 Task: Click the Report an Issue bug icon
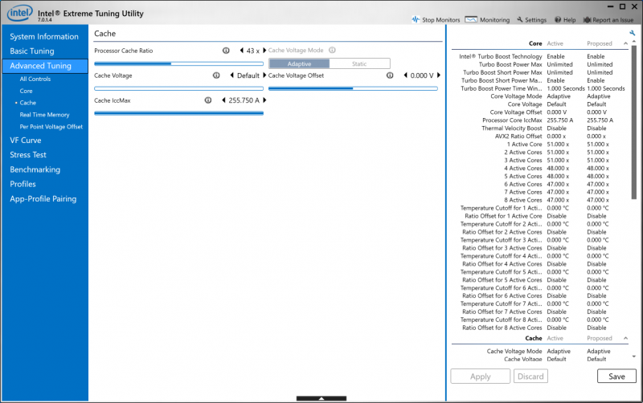pyautogui.click(x=587, y=19)
